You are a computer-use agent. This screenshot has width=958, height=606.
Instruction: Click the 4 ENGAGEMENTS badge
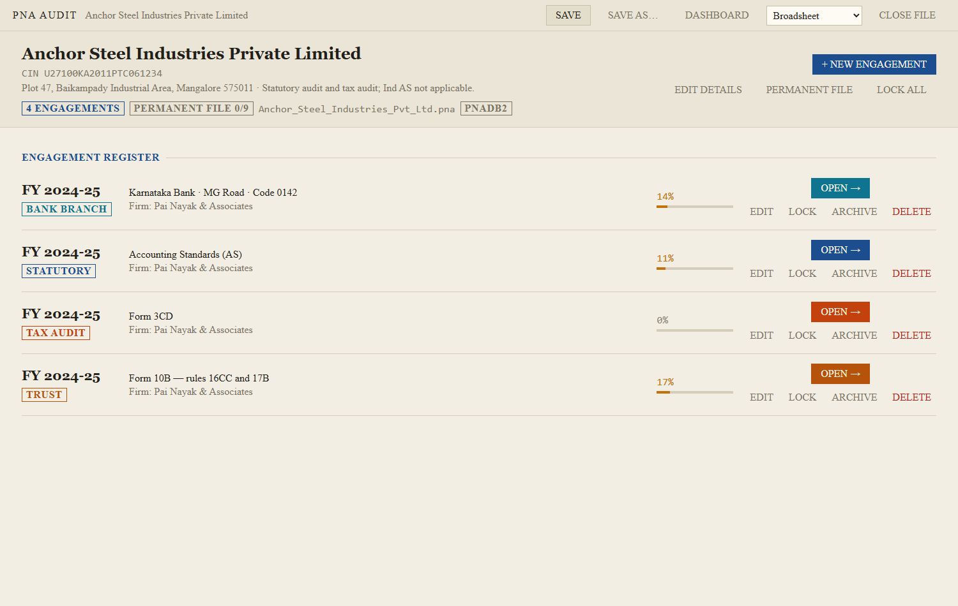point(73,108)
